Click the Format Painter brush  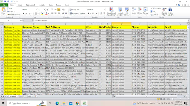tap(8, 14)
